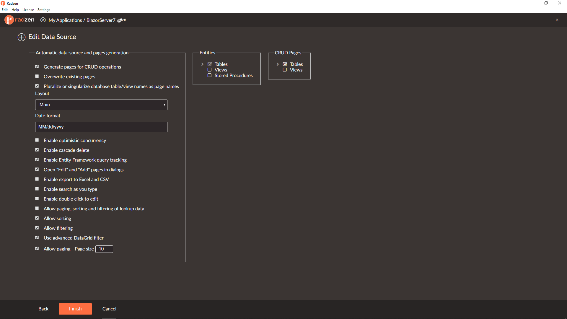
Task: Check Views in the Entities tree
Action: coord(209,70)
